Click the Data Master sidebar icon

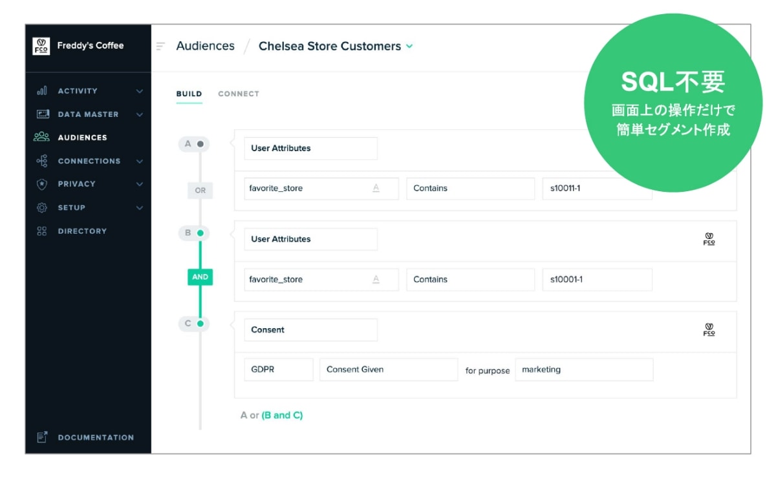tap(43, 114)
